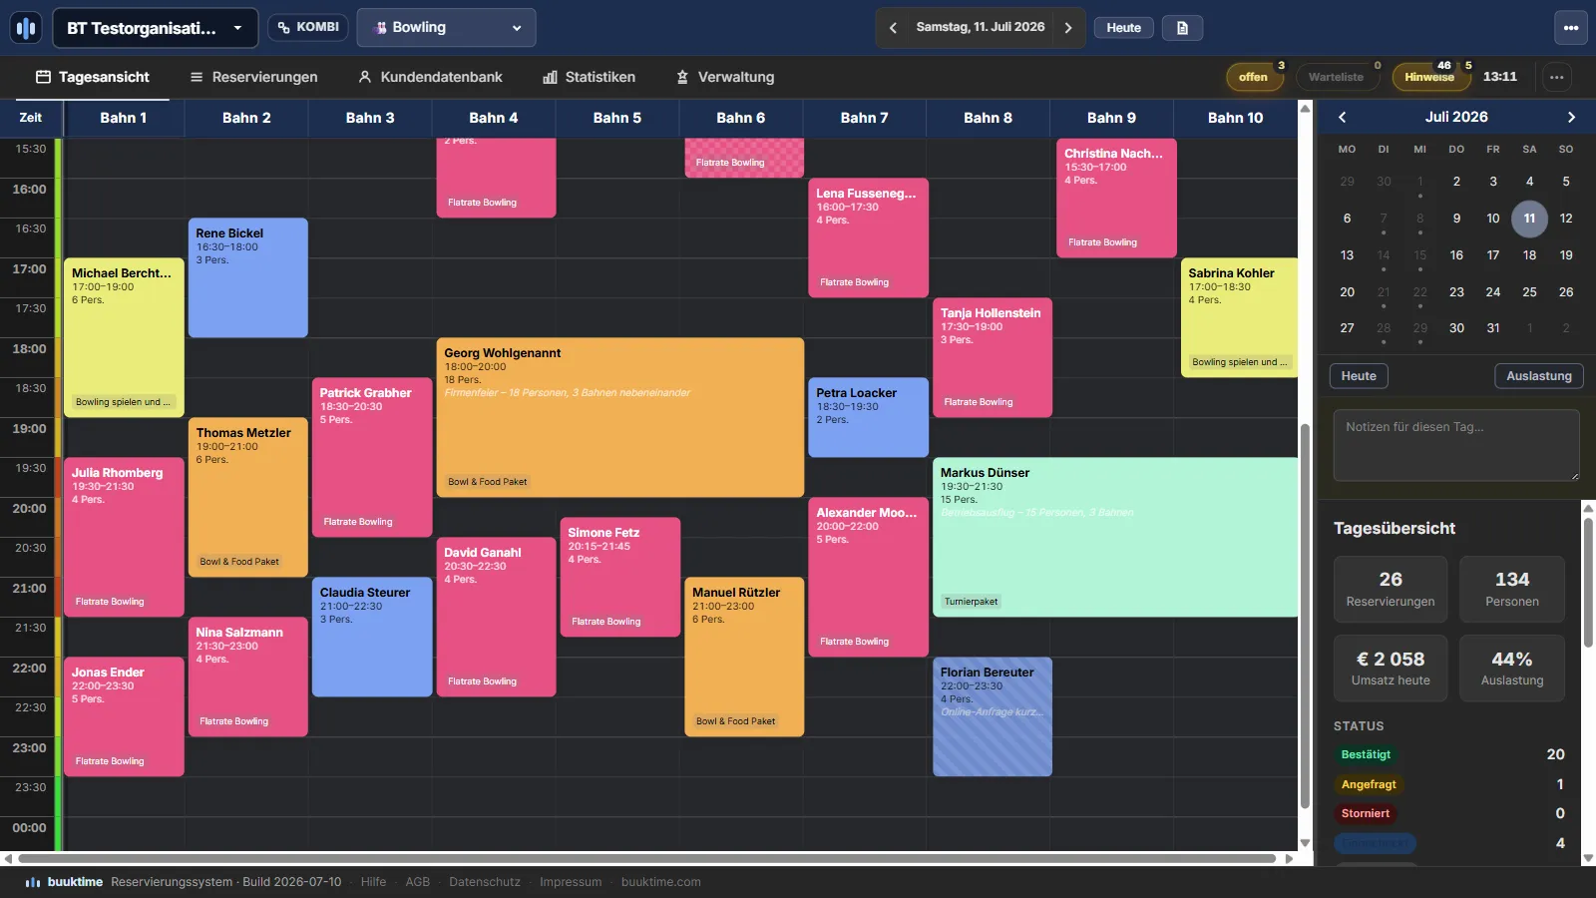Open Rene Bickel reservation on Bahn 2
Screen dimensions: 1596x898
coord(247,277)
